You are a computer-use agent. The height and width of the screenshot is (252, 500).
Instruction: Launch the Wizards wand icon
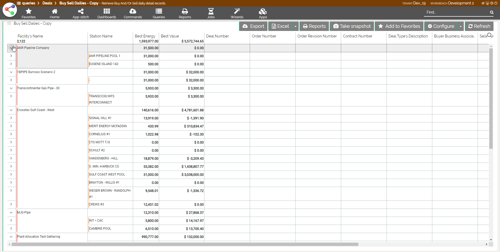237,11
